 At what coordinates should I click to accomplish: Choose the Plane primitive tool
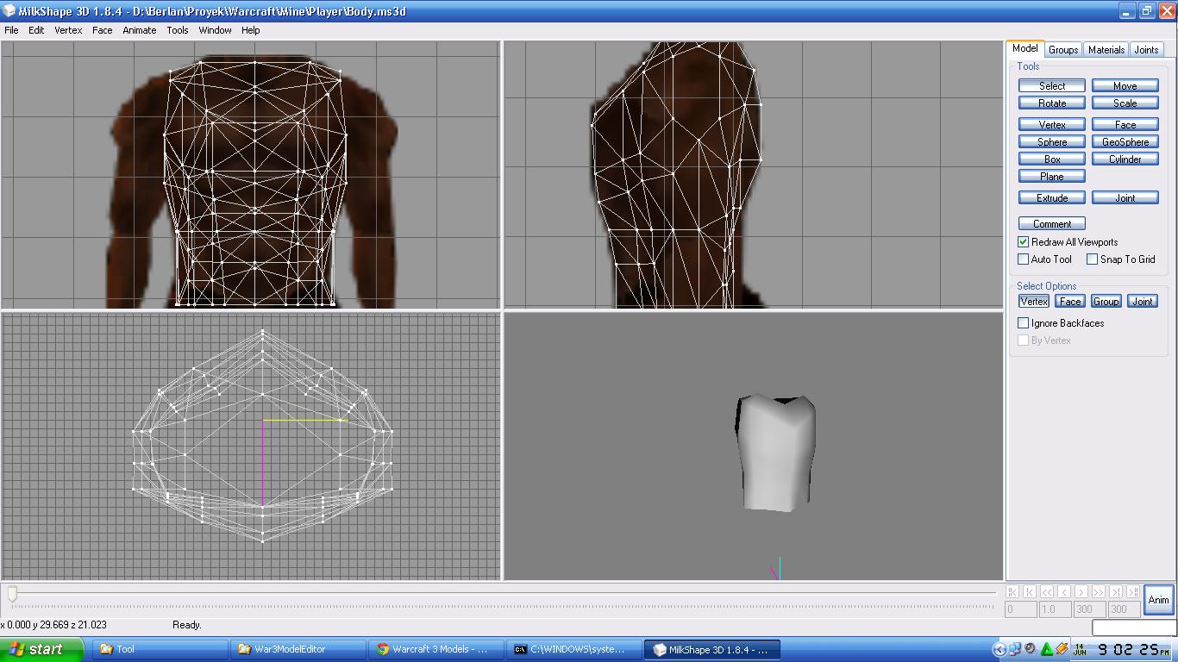[x=1052, y=177]
